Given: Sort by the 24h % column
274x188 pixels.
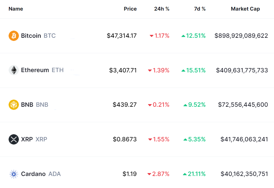Looking at the screenshot, I should click(162, 9).
